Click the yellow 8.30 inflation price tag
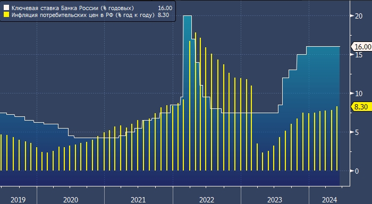372x204 pixels. pos(361,107)
